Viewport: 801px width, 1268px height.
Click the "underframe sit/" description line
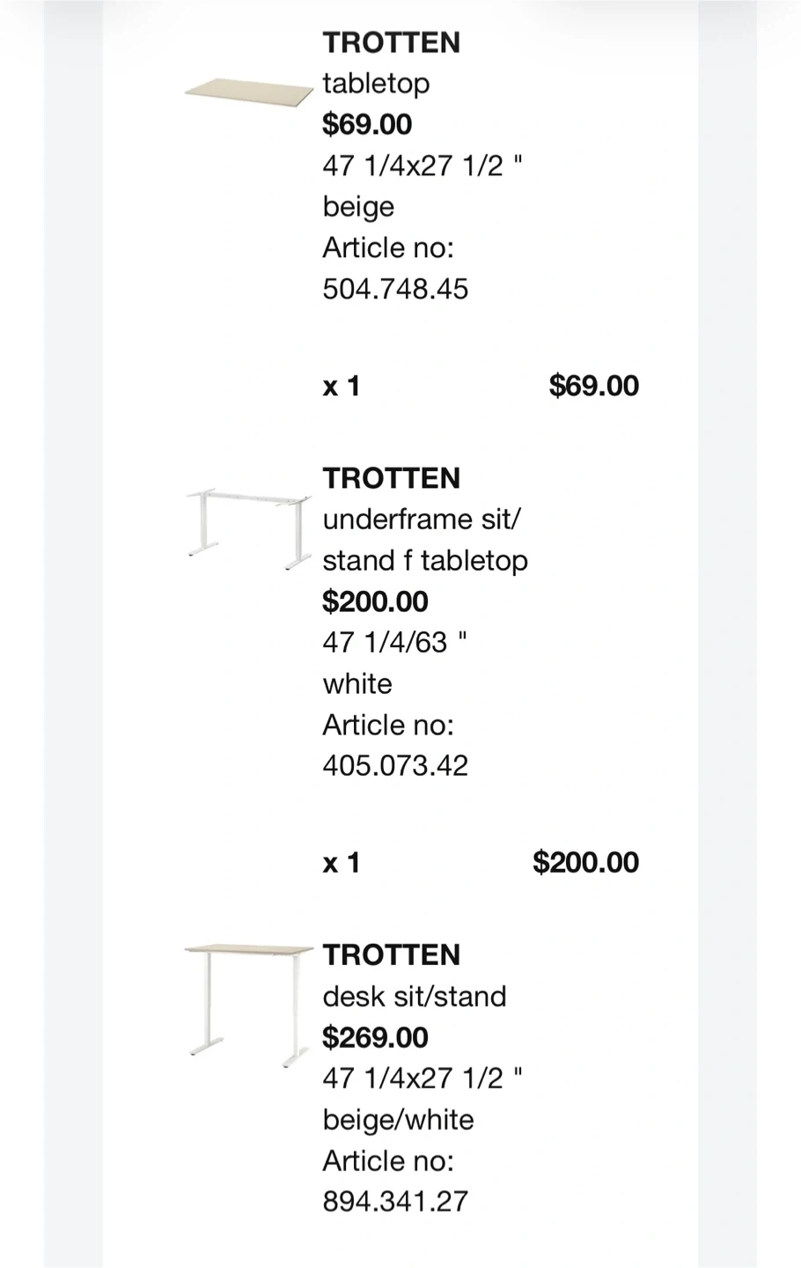422,520
